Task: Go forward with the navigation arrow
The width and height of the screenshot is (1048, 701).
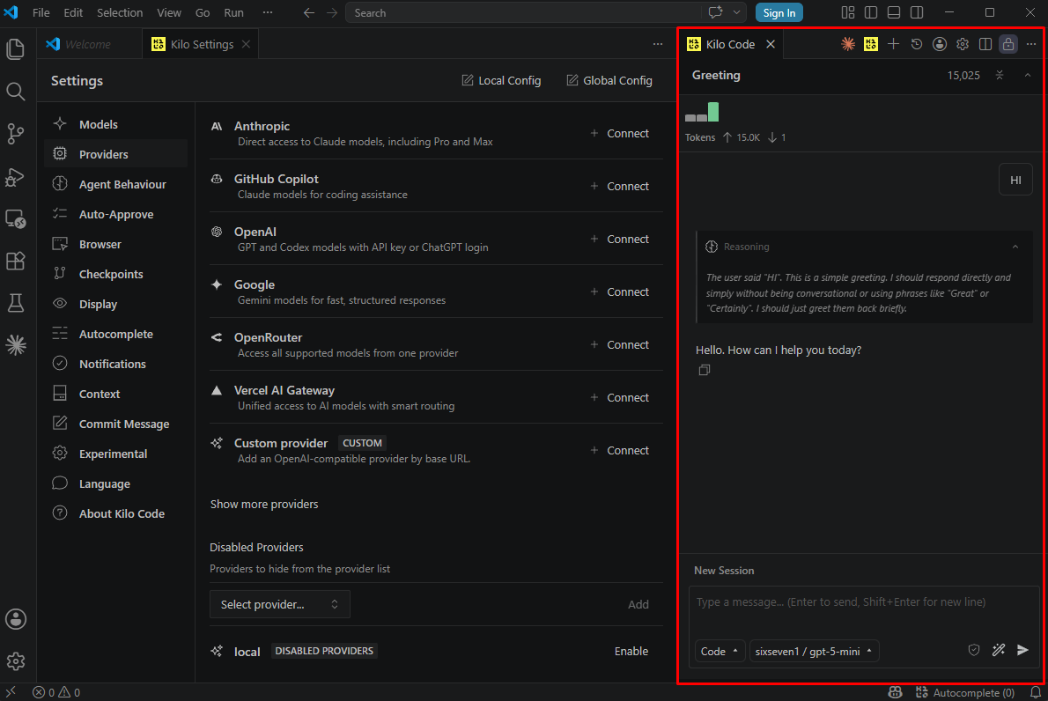Action: pyautogui.click(x=332, y=12)
